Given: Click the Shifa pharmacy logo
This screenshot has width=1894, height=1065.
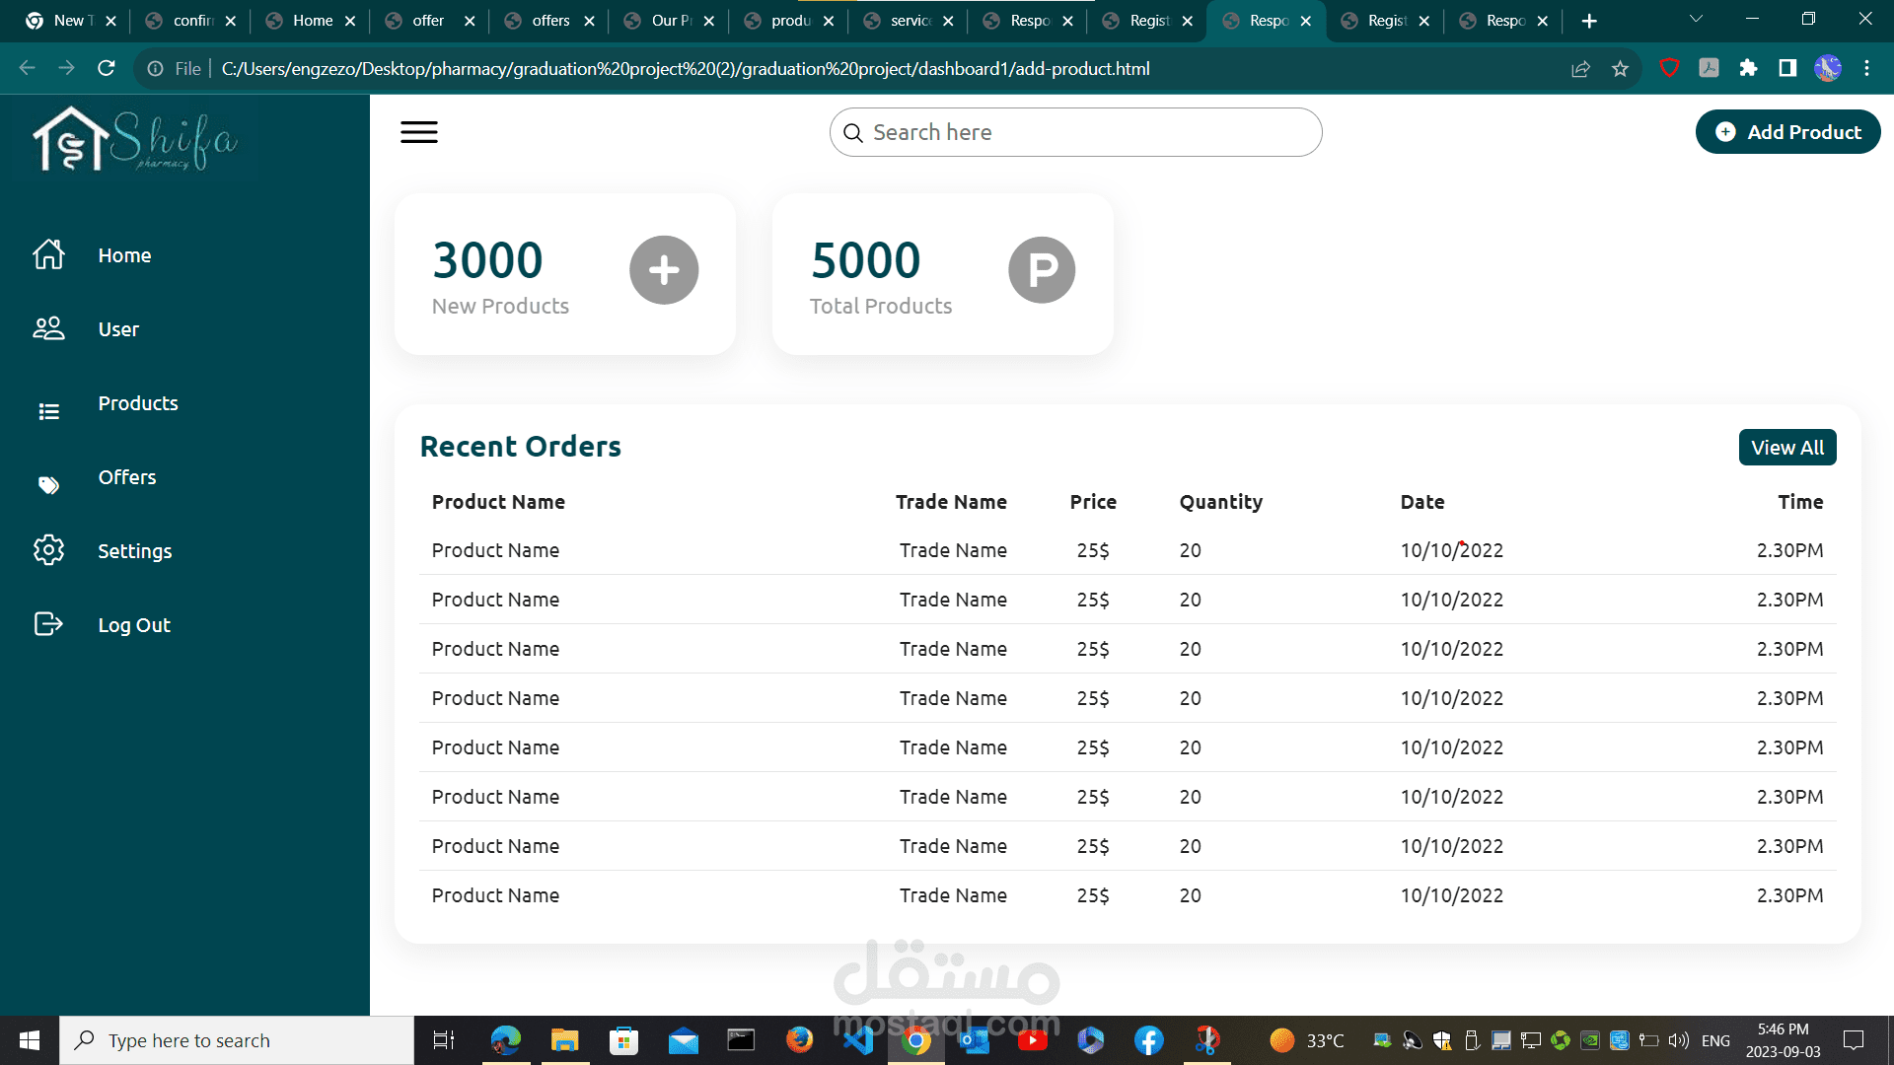Looking at the screenshot, I should 135,140.
